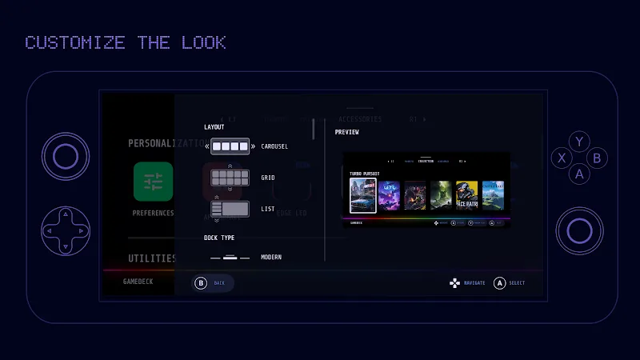The width and height of the screenshot is (640, 360).
Task: Click the left analog stick
Action: (66, 157)
